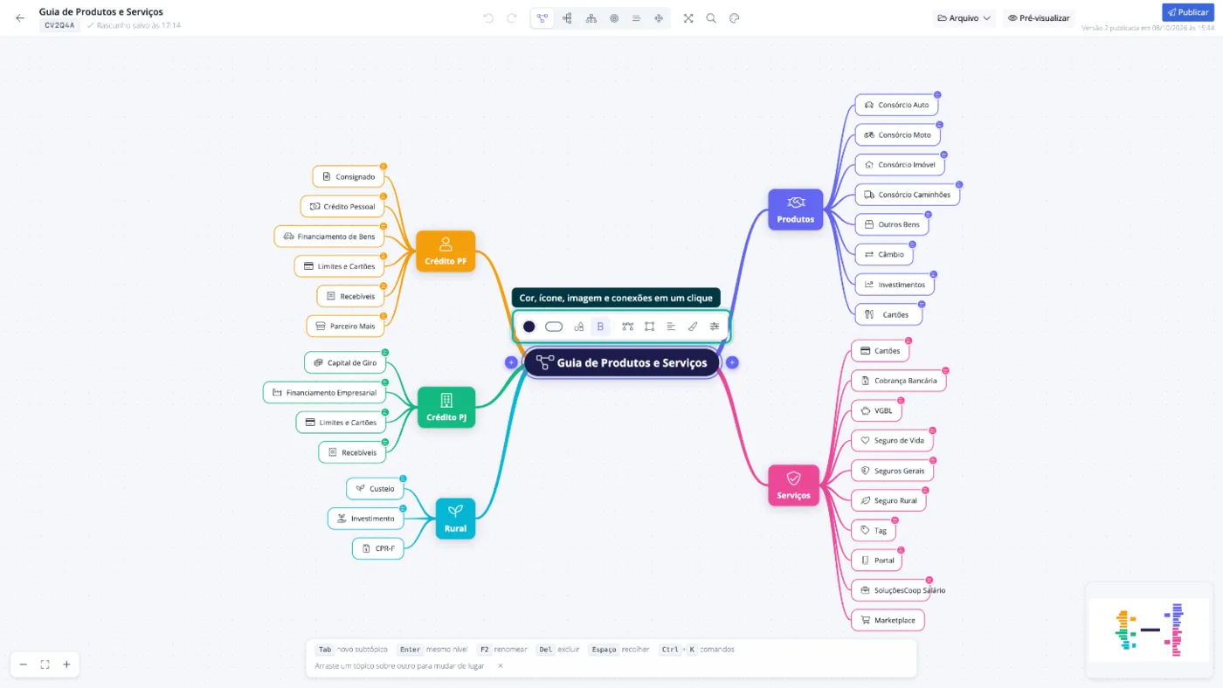This screenshot has height=688, width=1223.
Task: Switch to the org chart layout
Action: [x=591, y=17]
